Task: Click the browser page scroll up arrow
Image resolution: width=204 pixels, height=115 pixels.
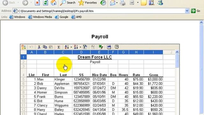Action: click(x=201, y=23)
